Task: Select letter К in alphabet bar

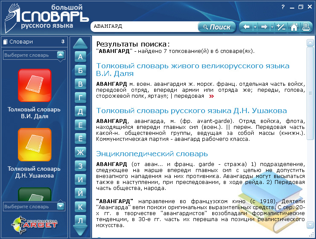Action: 80,207
